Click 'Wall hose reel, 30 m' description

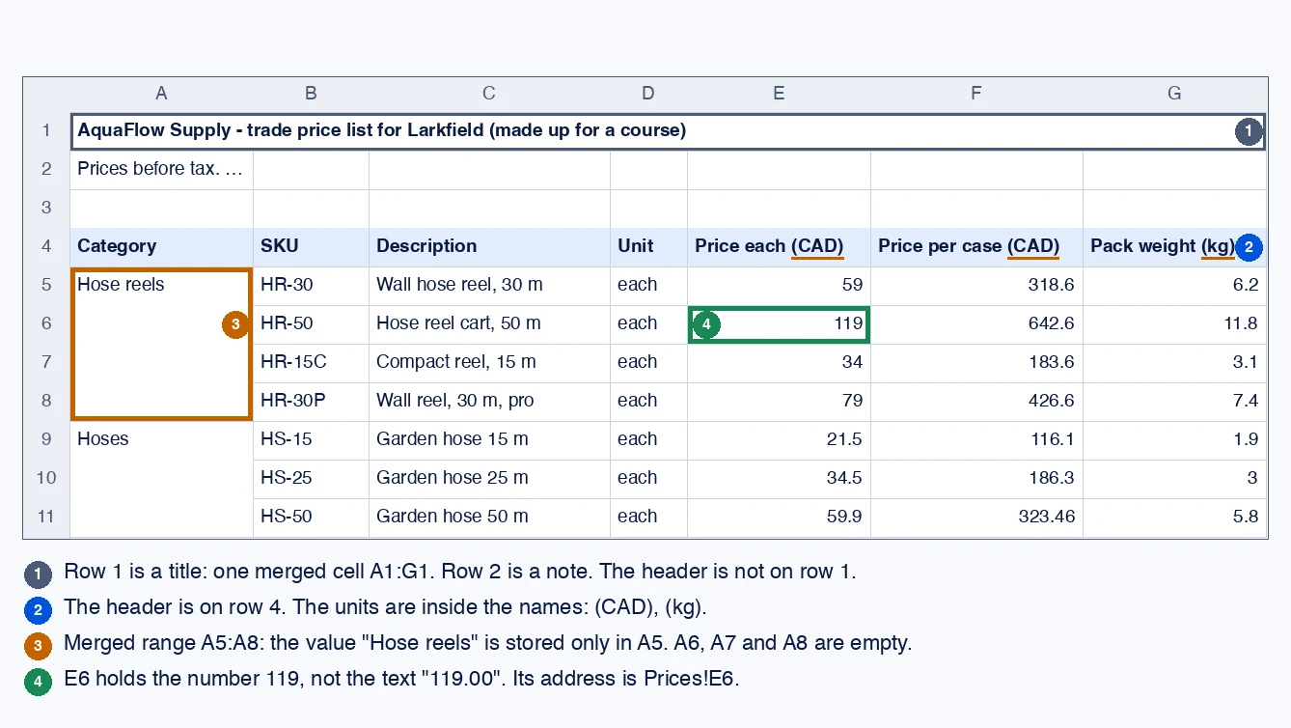tap(489, 286)
